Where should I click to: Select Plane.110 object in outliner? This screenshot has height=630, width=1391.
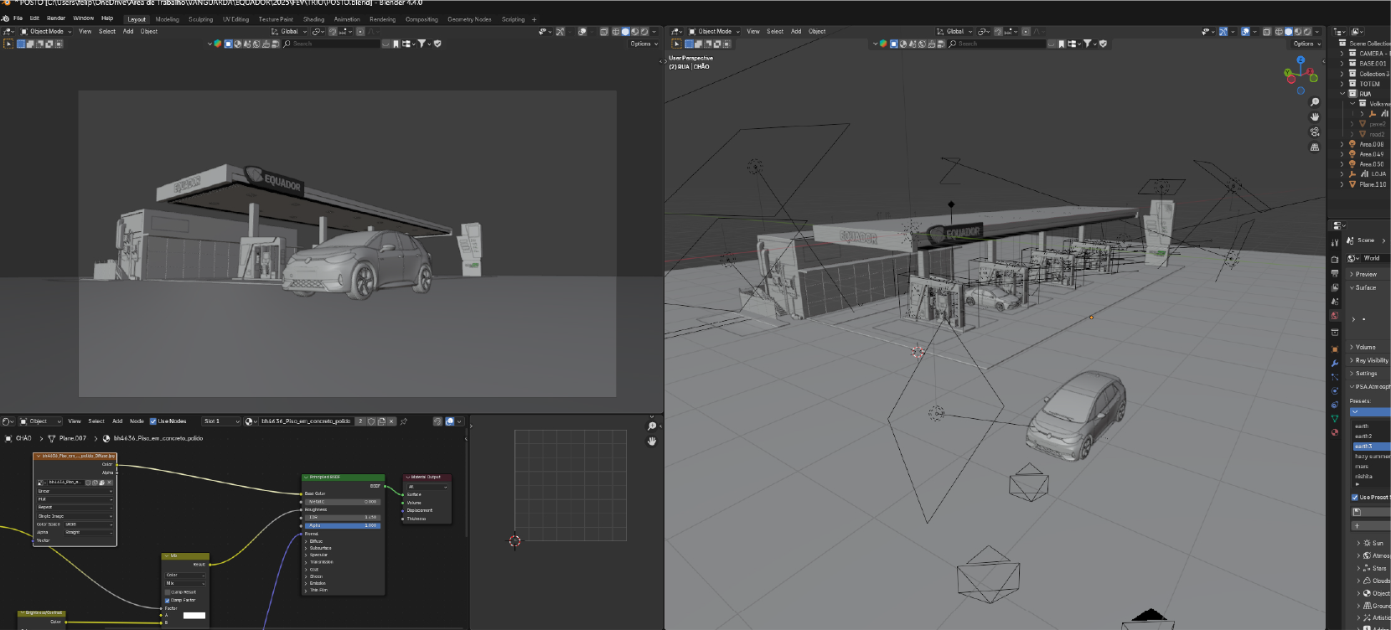(1371, 184)
